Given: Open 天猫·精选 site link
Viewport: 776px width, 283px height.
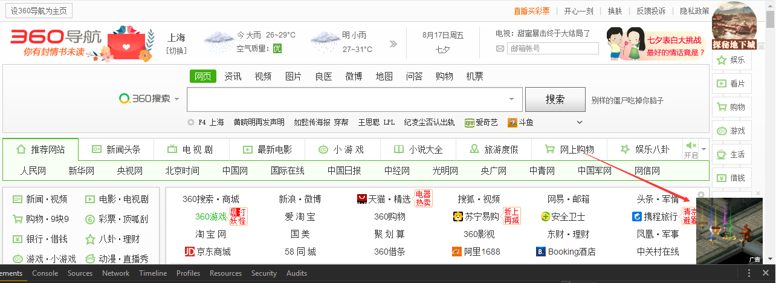Looking at the screenshot, I should [384, 199].
